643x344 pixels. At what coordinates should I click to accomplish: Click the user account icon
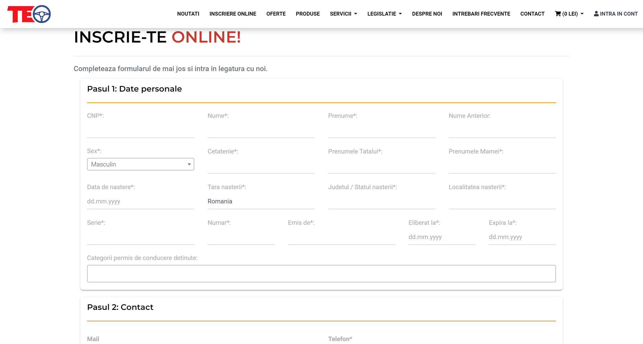[596, 14]
